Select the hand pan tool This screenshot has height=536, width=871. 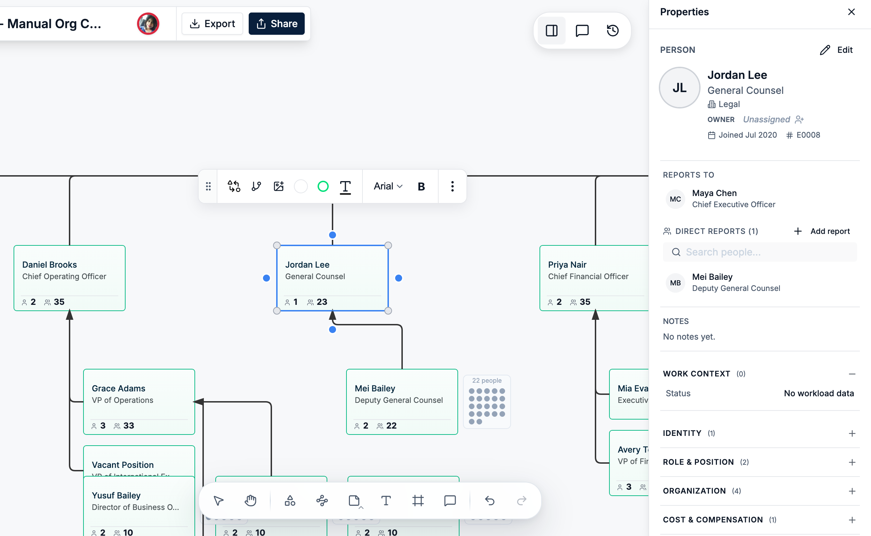tap(250, 501)
